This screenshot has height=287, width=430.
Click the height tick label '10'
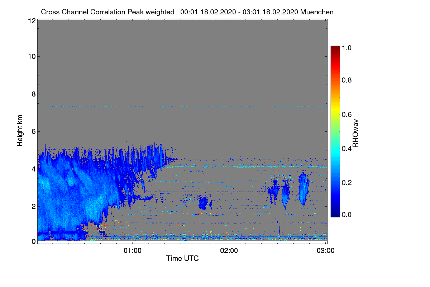(x=31, y=56)
